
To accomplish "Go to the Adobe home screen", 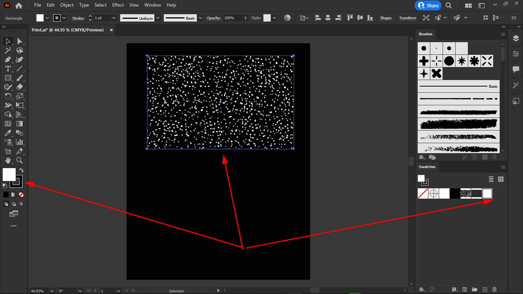I will tap(19, 5).
